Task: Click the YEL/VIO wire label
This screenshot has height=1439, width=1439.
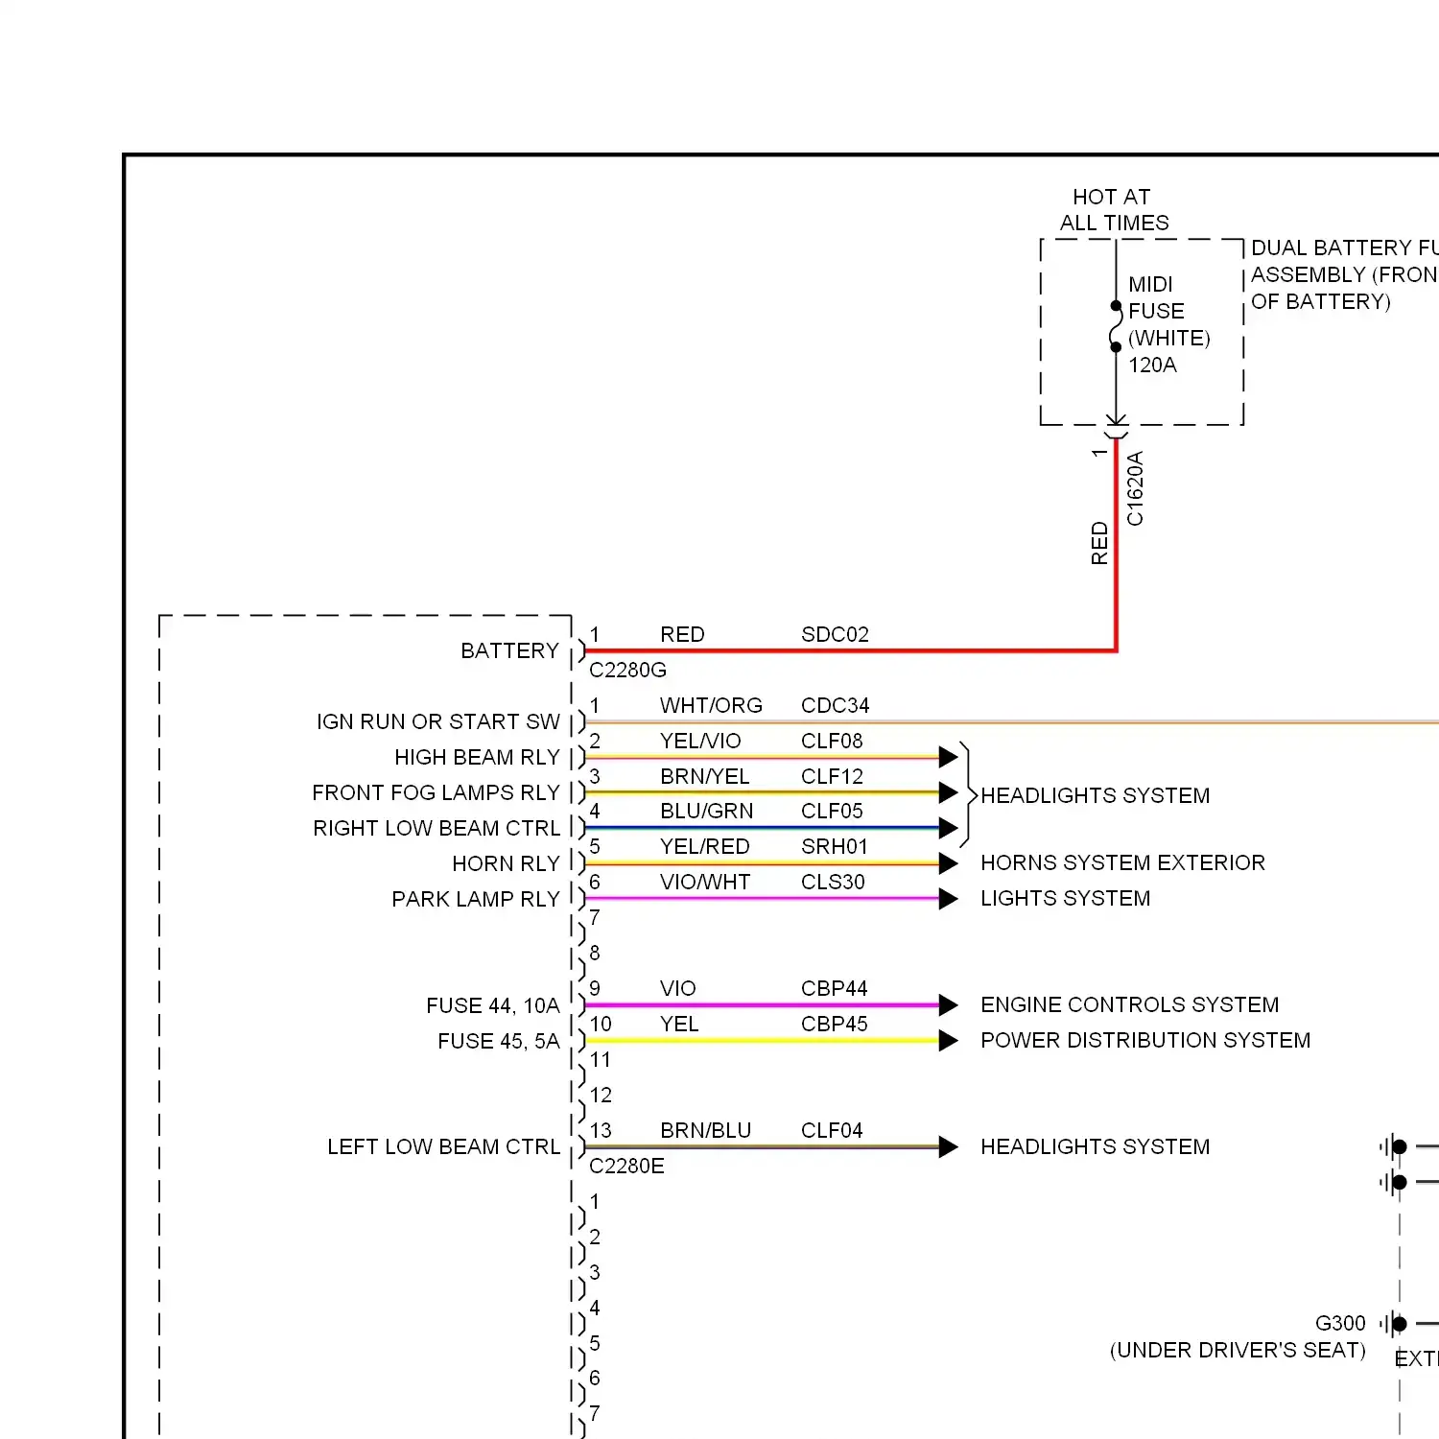Action: 700,741
